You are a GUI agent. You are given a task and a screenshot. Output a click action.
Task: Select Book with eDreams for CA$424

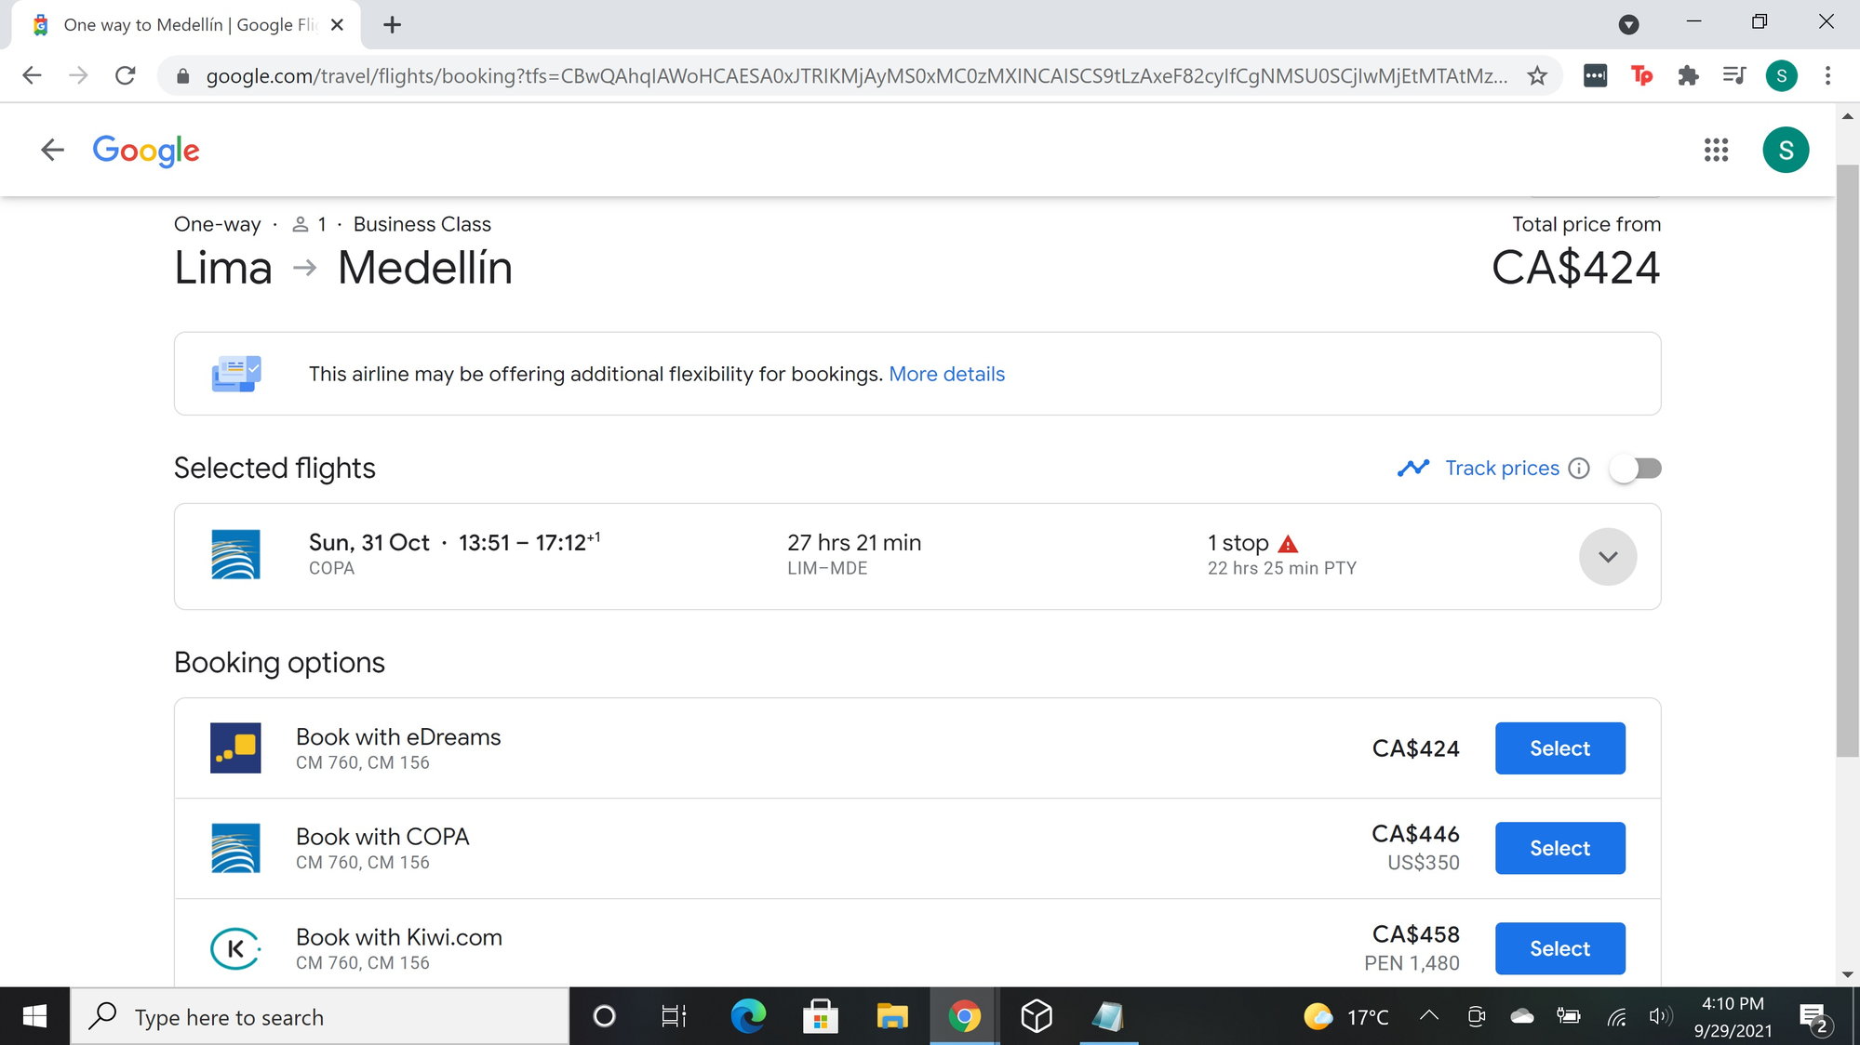1559,747
